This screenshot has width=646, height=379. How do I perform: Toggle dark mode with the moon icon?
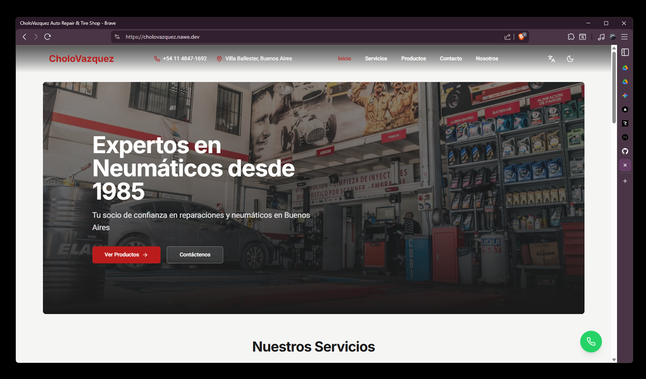pyautogui.click(x=570, y=59)
